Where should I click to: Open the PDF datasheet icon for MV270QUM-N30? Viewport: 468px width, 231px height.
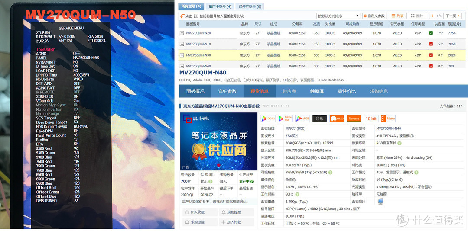[x=431, y=55]
